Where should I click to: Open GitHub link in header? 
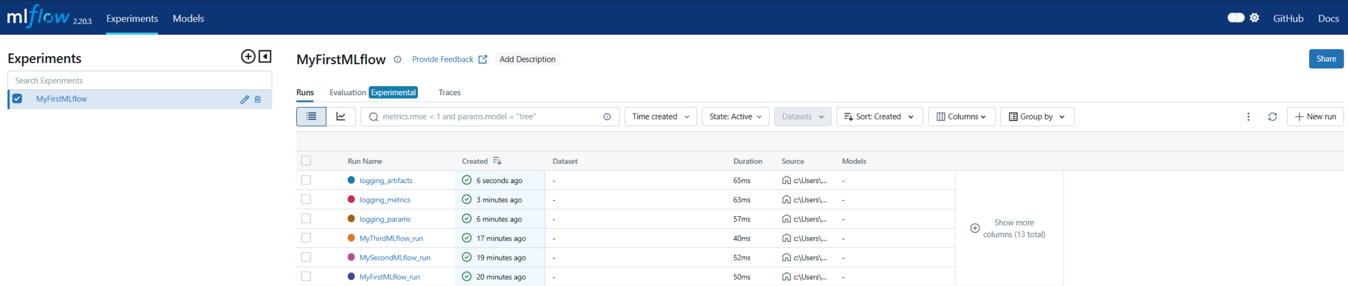(x=1288, y=18)
